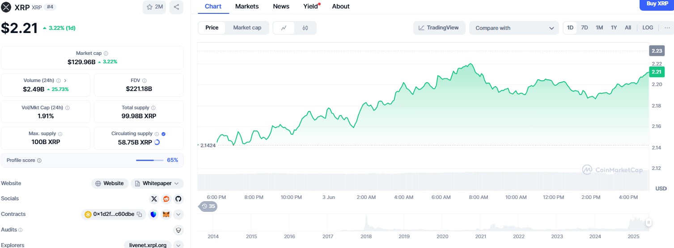Enable LOG scale on chart
The height and width of the screenshot is (248, 674).
pyautogui.click(x=648, y=28)
